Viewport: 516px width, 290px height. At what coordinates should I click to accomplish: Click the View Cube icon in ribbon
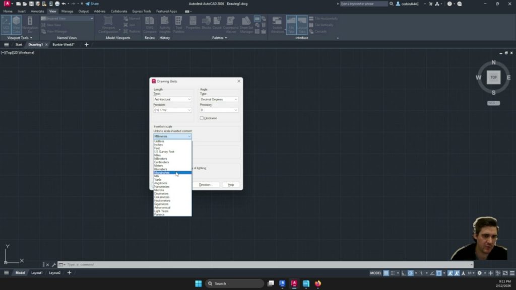click(17, 24)
